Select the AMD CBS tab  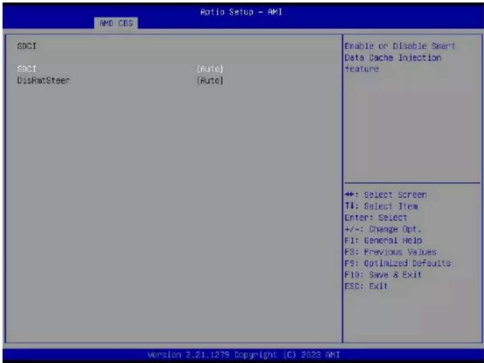pyautogui.click(x=116, y=23)
